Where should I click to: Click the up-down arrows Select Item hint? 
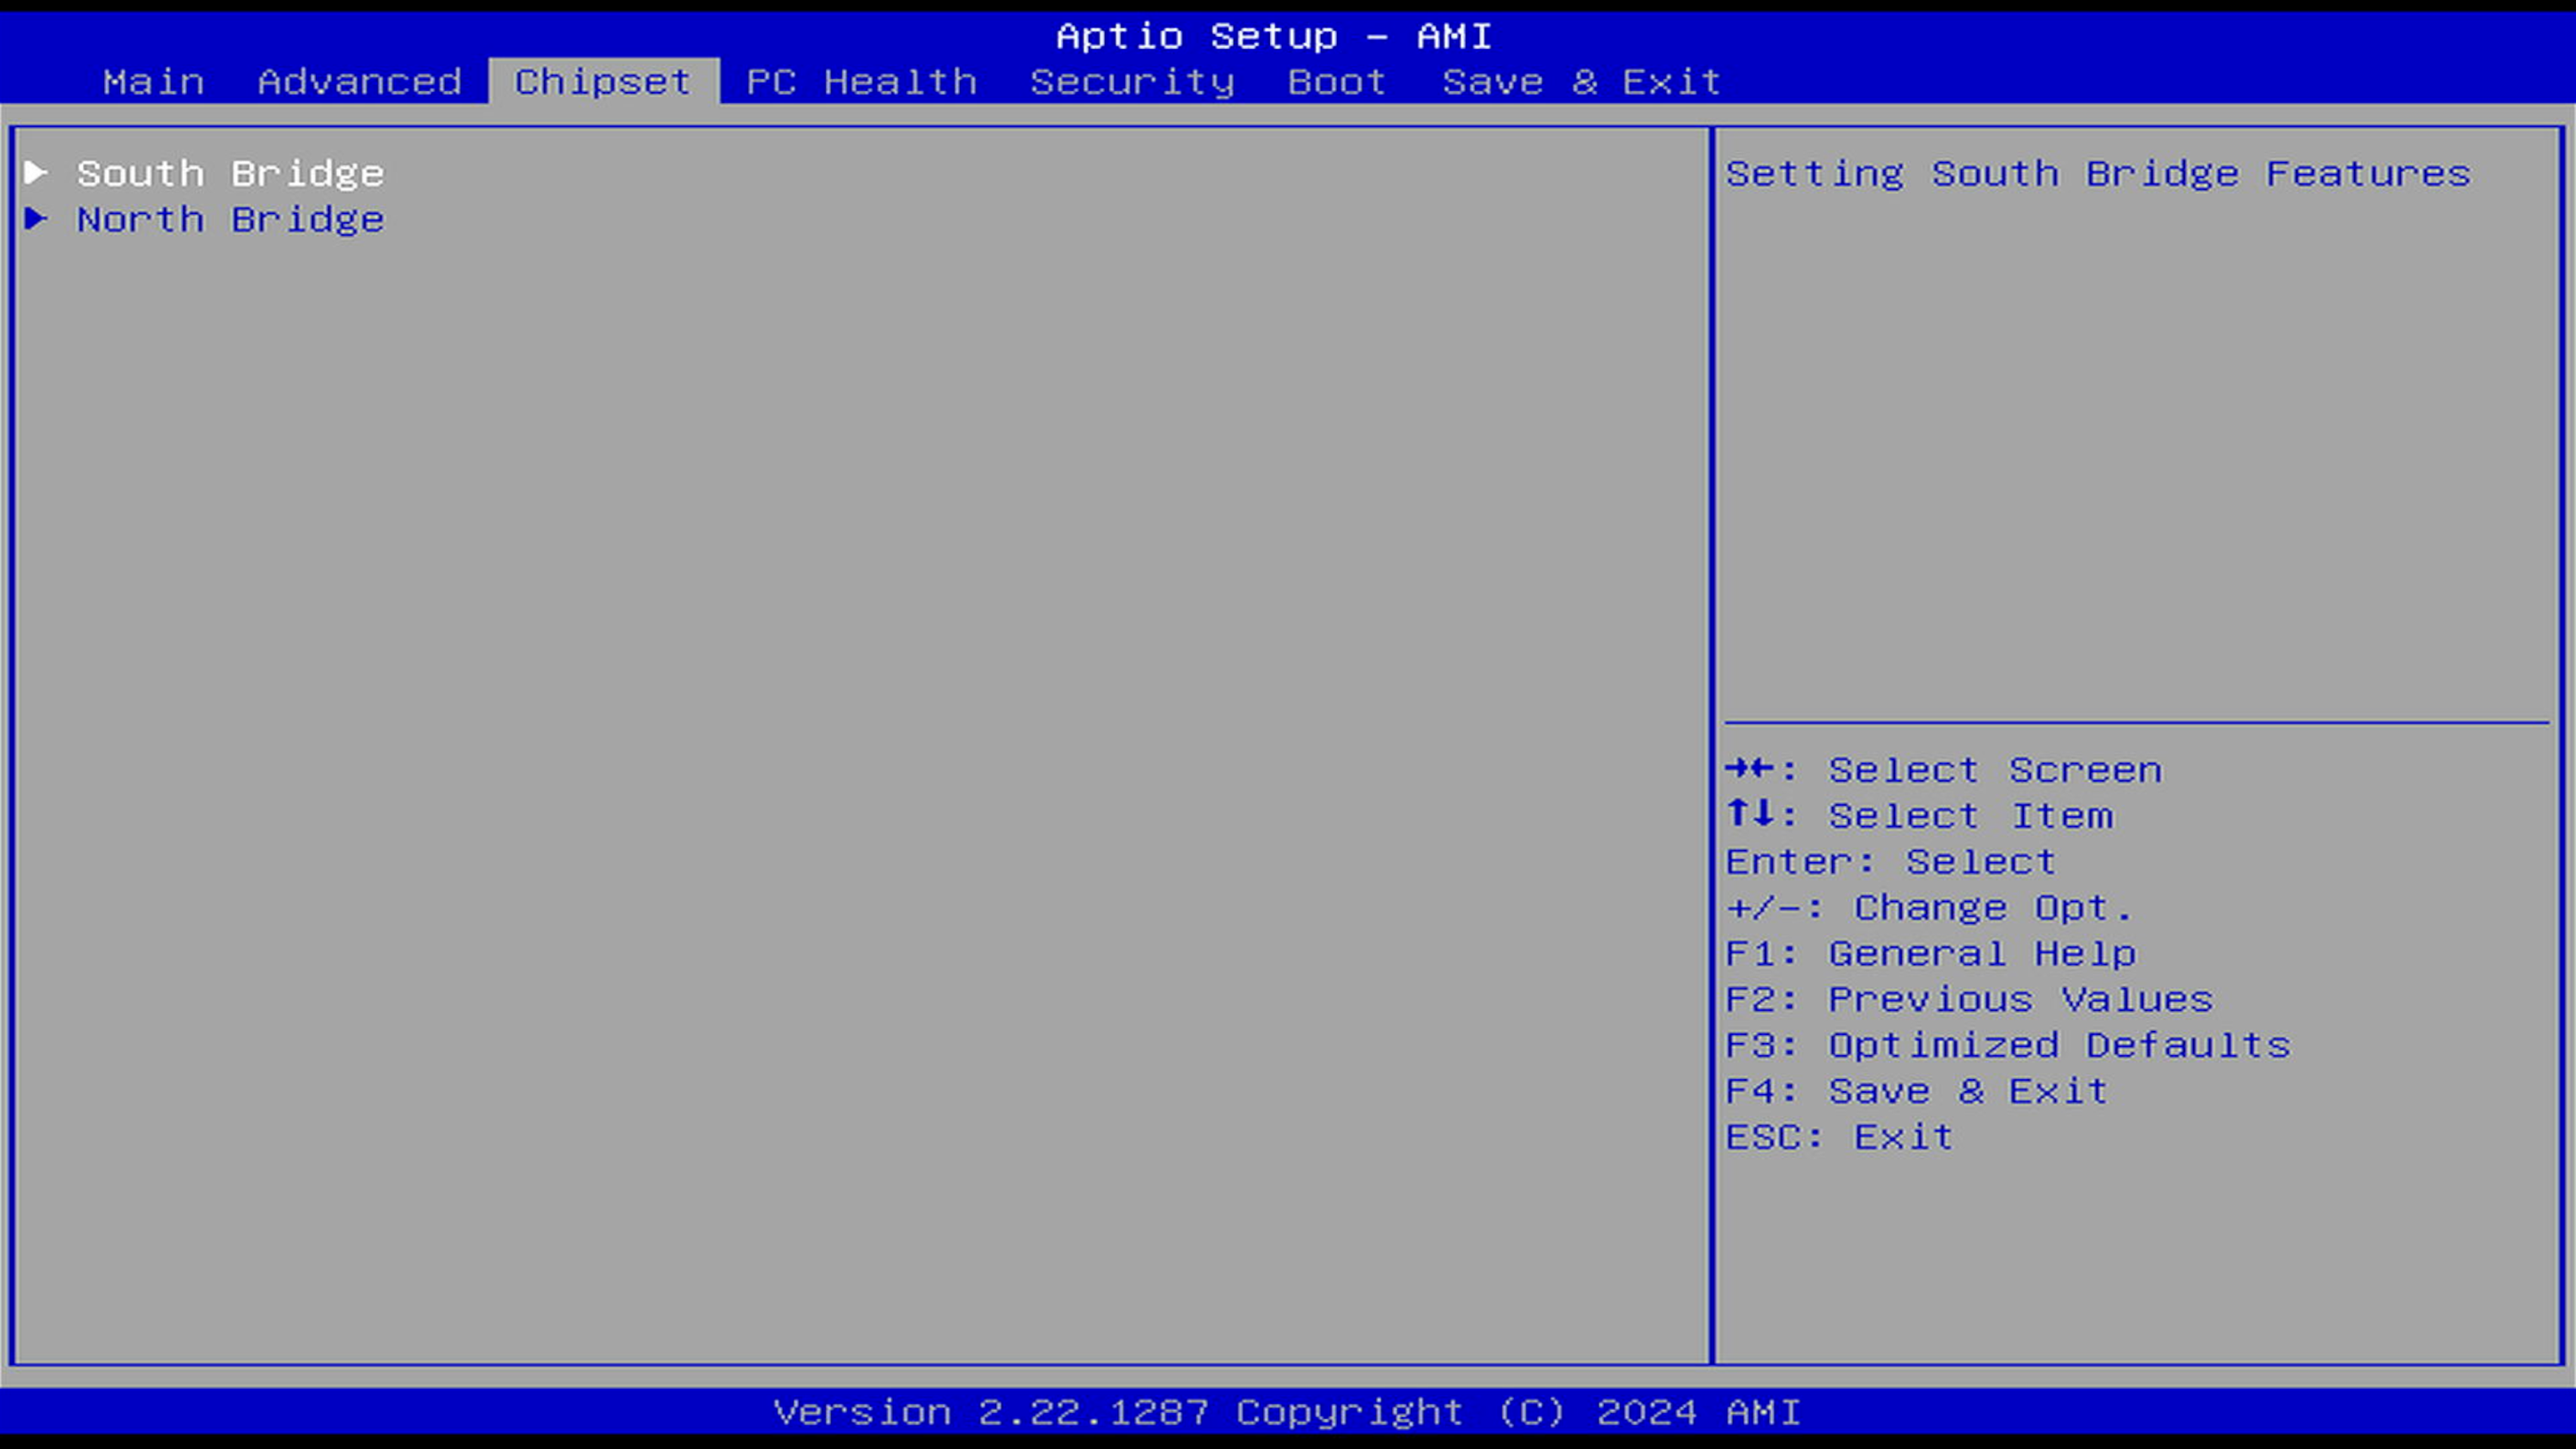(x=1920, y=816)
